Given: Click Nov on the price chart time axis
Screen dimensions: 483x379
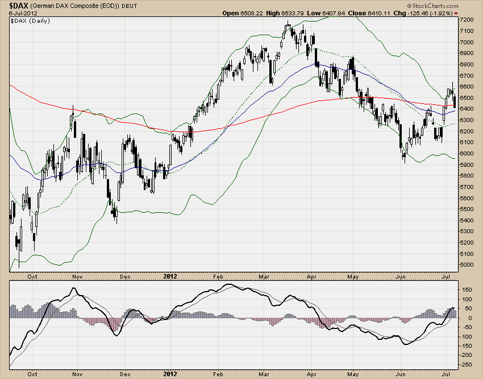Looking at the screenshot, I should click(x=77, y=276).
